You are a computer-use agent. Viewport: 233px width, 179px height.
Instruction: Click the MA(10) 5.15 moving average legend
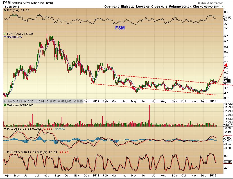pos(14,37)
